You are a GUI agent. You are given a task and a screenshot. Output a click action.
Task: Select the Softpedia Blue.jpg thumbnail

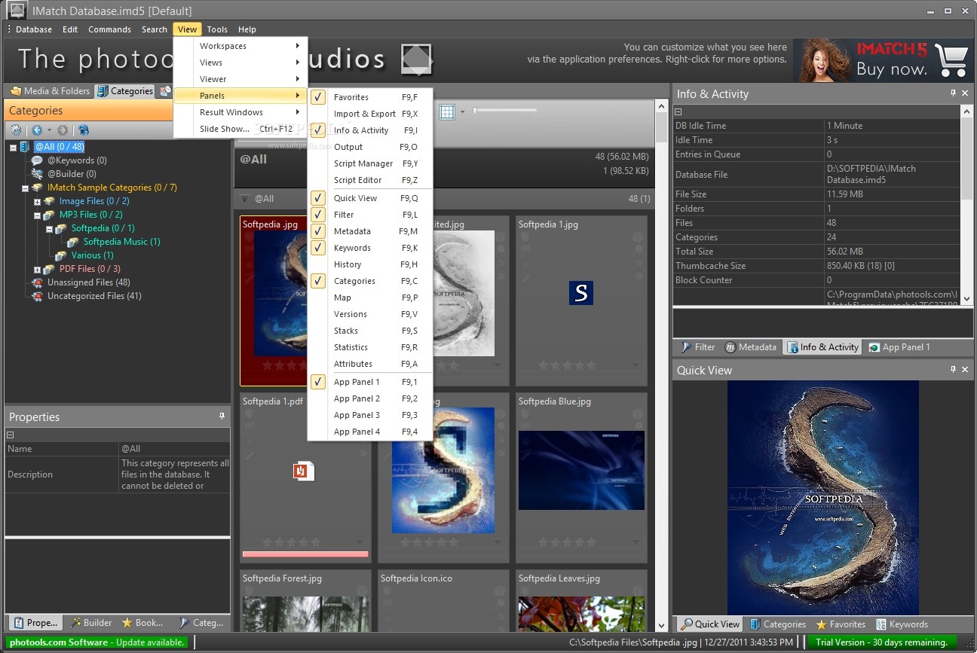pyautogui.click(x=581, y=478)
